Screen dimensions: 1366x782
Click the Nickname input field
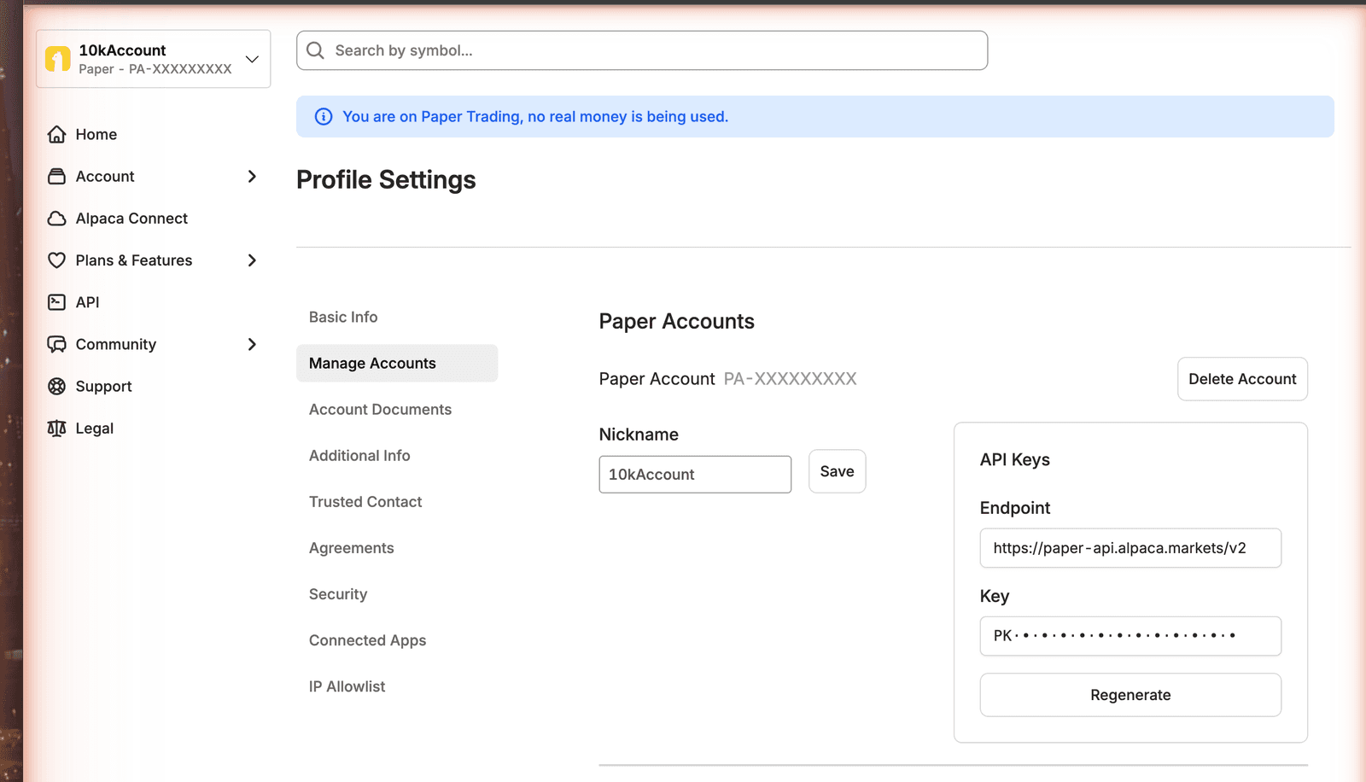(695, 474)
